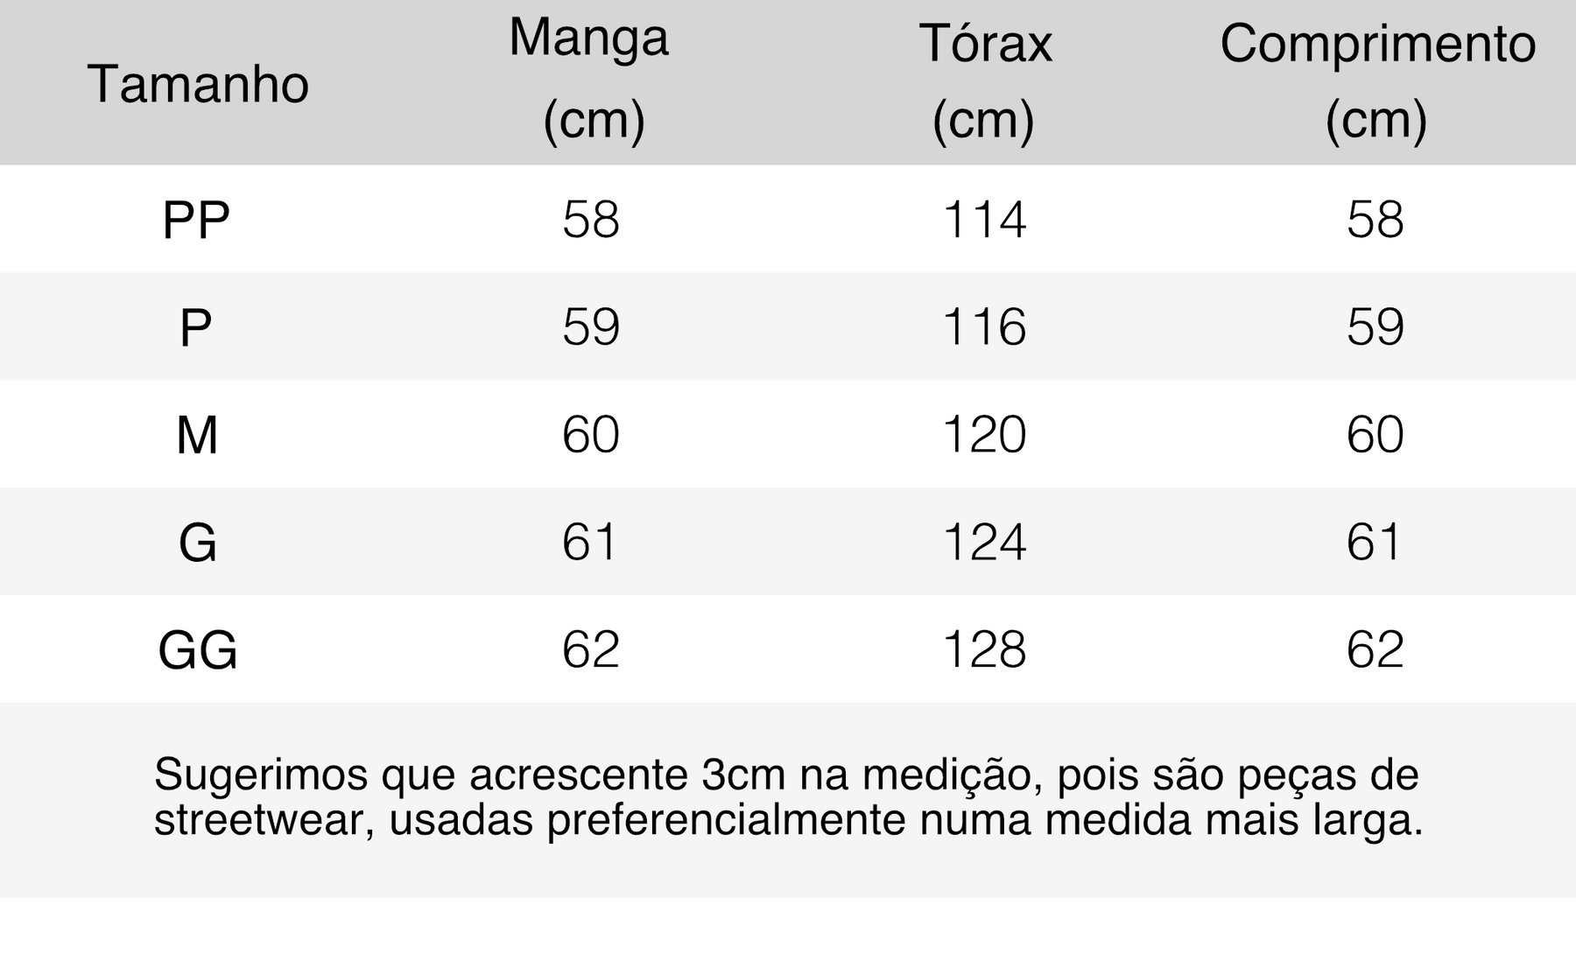1576x975 pixels.
Task: Click the Tórax value 120
Action: pos(984,434)
